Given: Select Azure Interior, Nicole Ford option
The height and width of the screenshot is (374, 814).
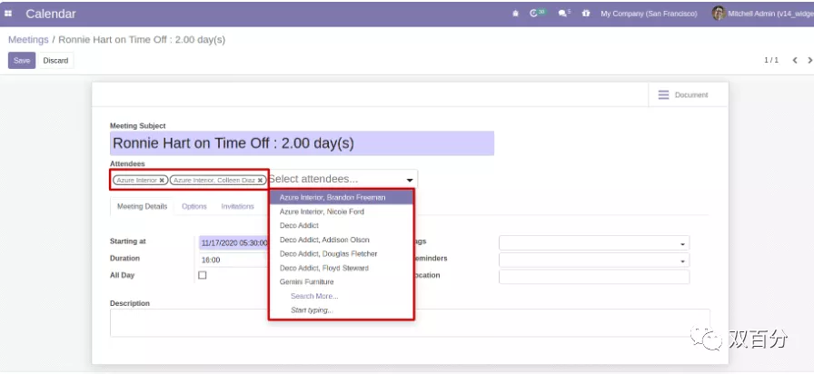Looking at the screenshot, I should (x=341, y=212).
